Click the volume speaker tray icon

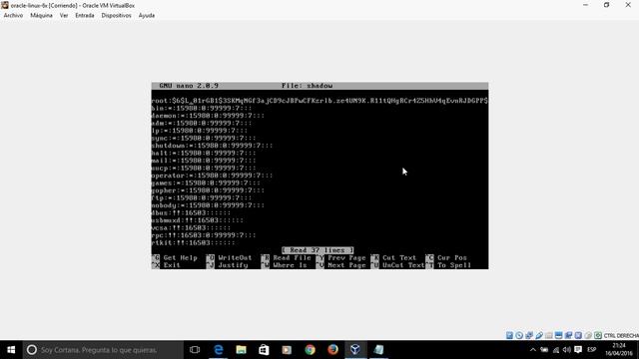pos(567,350)
